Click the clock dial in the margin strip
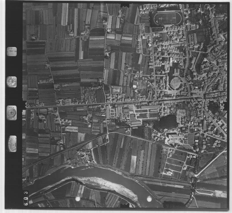The height and width of the screenshot is (213, 232). 12,82
